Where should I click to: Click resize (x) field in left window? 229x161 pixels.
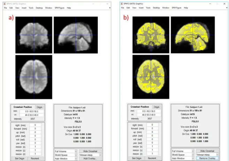35,147
